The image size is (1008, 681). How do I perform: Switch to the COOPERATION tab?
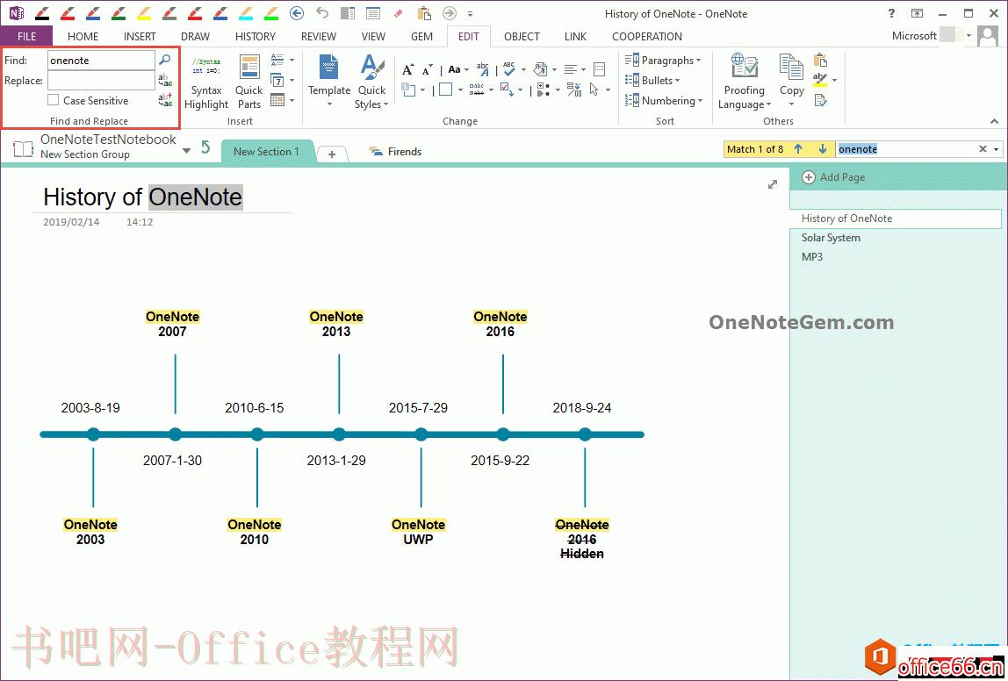[647, 36]
